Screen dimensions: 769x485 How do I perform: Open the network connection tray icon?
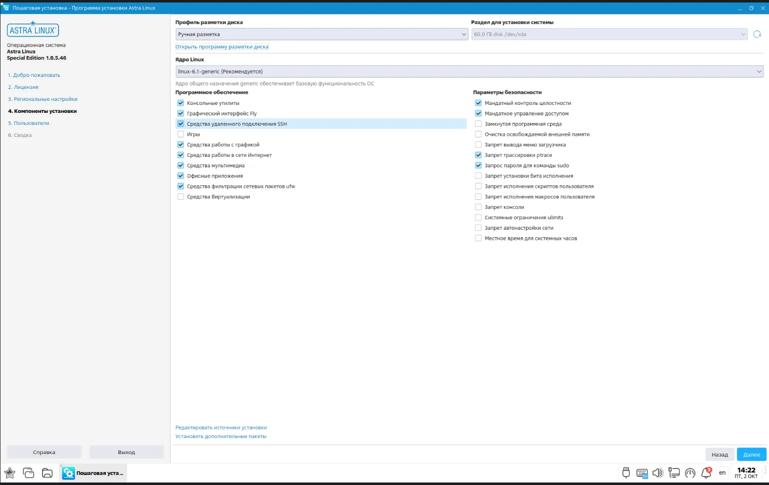(x=674, y=473)
